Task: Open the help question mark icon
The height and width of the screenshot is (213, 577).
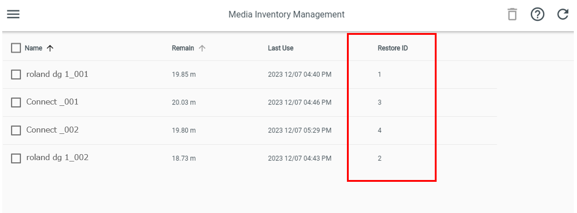Action: 538,14
